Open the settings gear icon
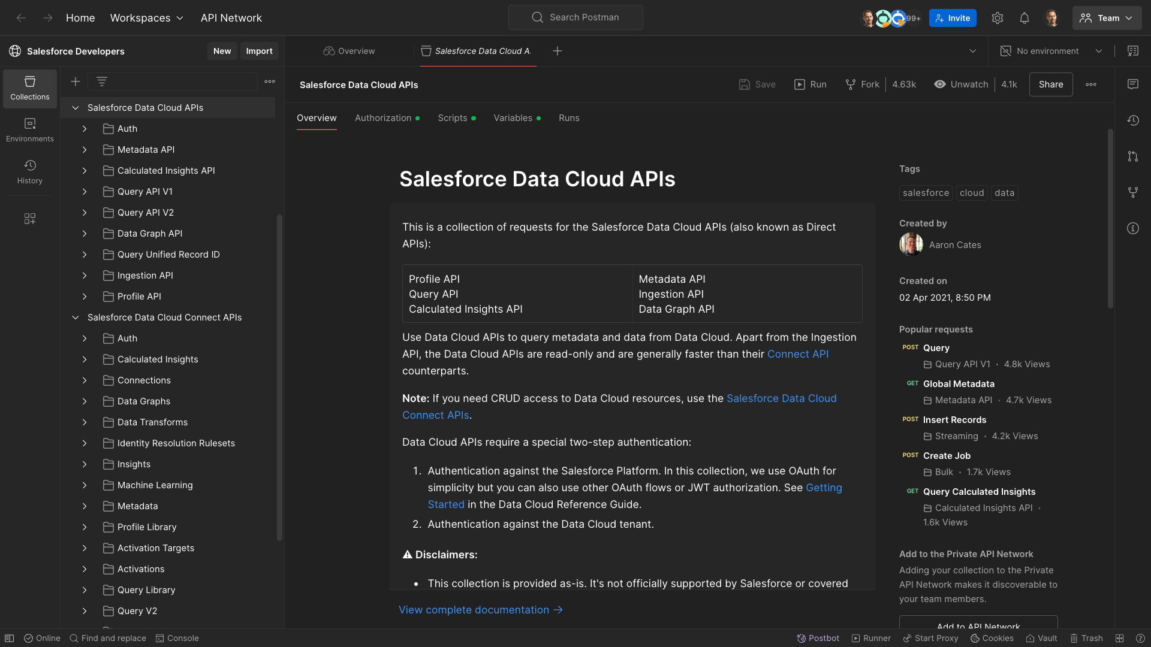Image resolution: width=1151 pixels, height=647 pixels. (998, 18)
